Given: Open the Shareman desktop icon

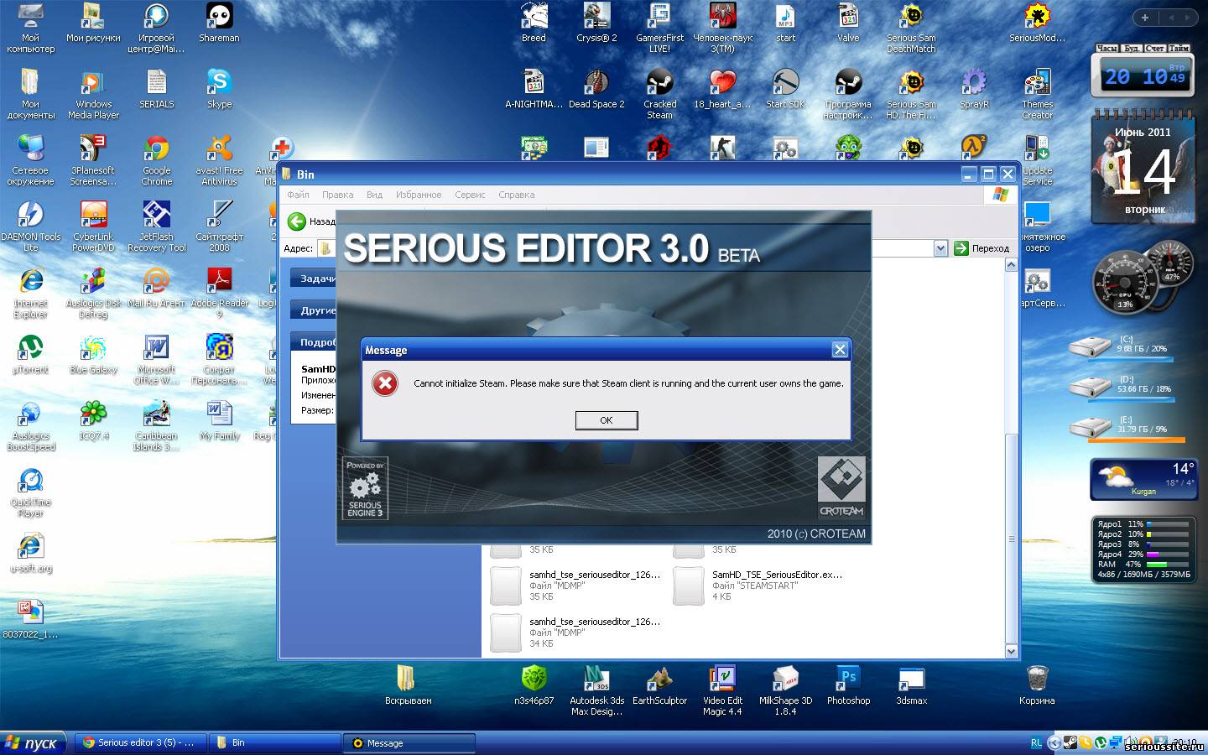Looking at the screenshot, I should [219, 23].
